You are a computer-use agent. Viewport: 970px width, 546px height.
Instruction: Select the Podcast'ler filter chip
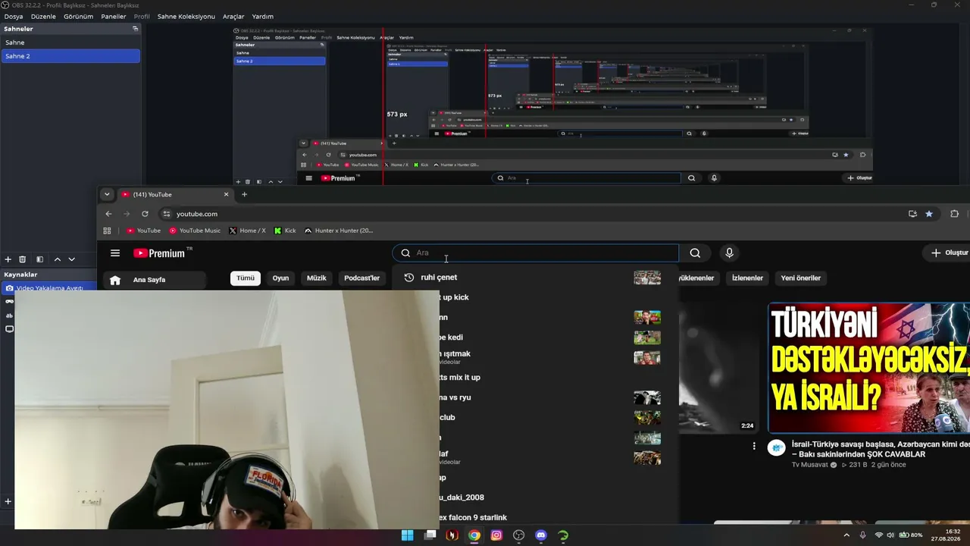(362, 278)
